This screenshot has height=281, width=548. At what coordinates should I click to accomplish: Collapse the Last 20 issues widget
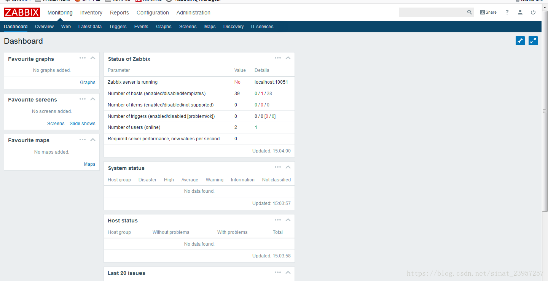click(x=288, y=272)
